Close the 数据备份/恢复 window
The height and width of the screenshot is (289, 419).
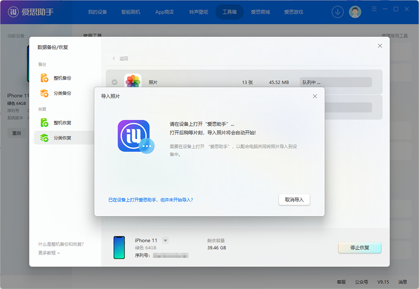click(380, 46)
